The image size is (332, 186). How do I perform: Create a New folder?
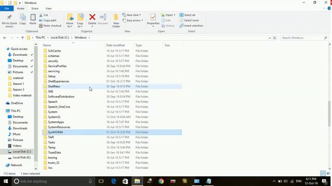pos(116,21)
